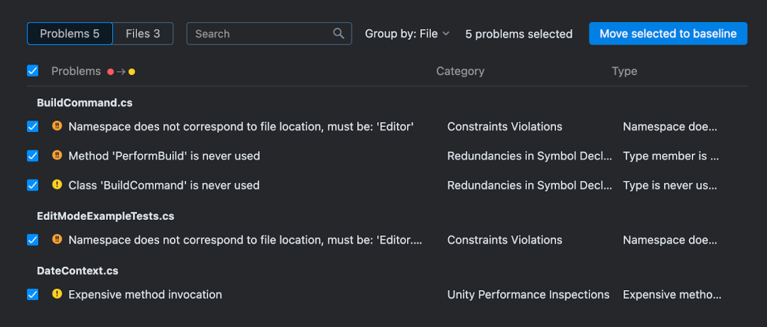Image resolution: width=767 pixels, height=327 pixels.
Task: Click severity icon in EditModeExampleTests.cs row
Action: tap(58, 240)
